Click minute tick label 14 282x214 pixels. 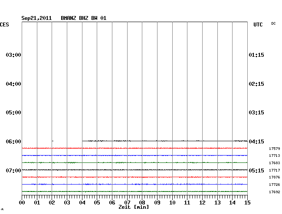(x=233, y=203)
